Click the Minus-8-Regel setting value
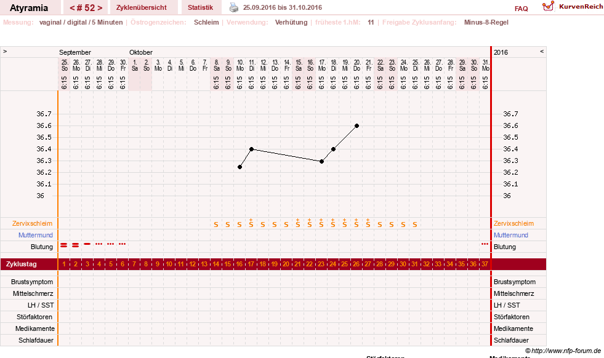Screen dimensions: 604x358 [486, 22]
